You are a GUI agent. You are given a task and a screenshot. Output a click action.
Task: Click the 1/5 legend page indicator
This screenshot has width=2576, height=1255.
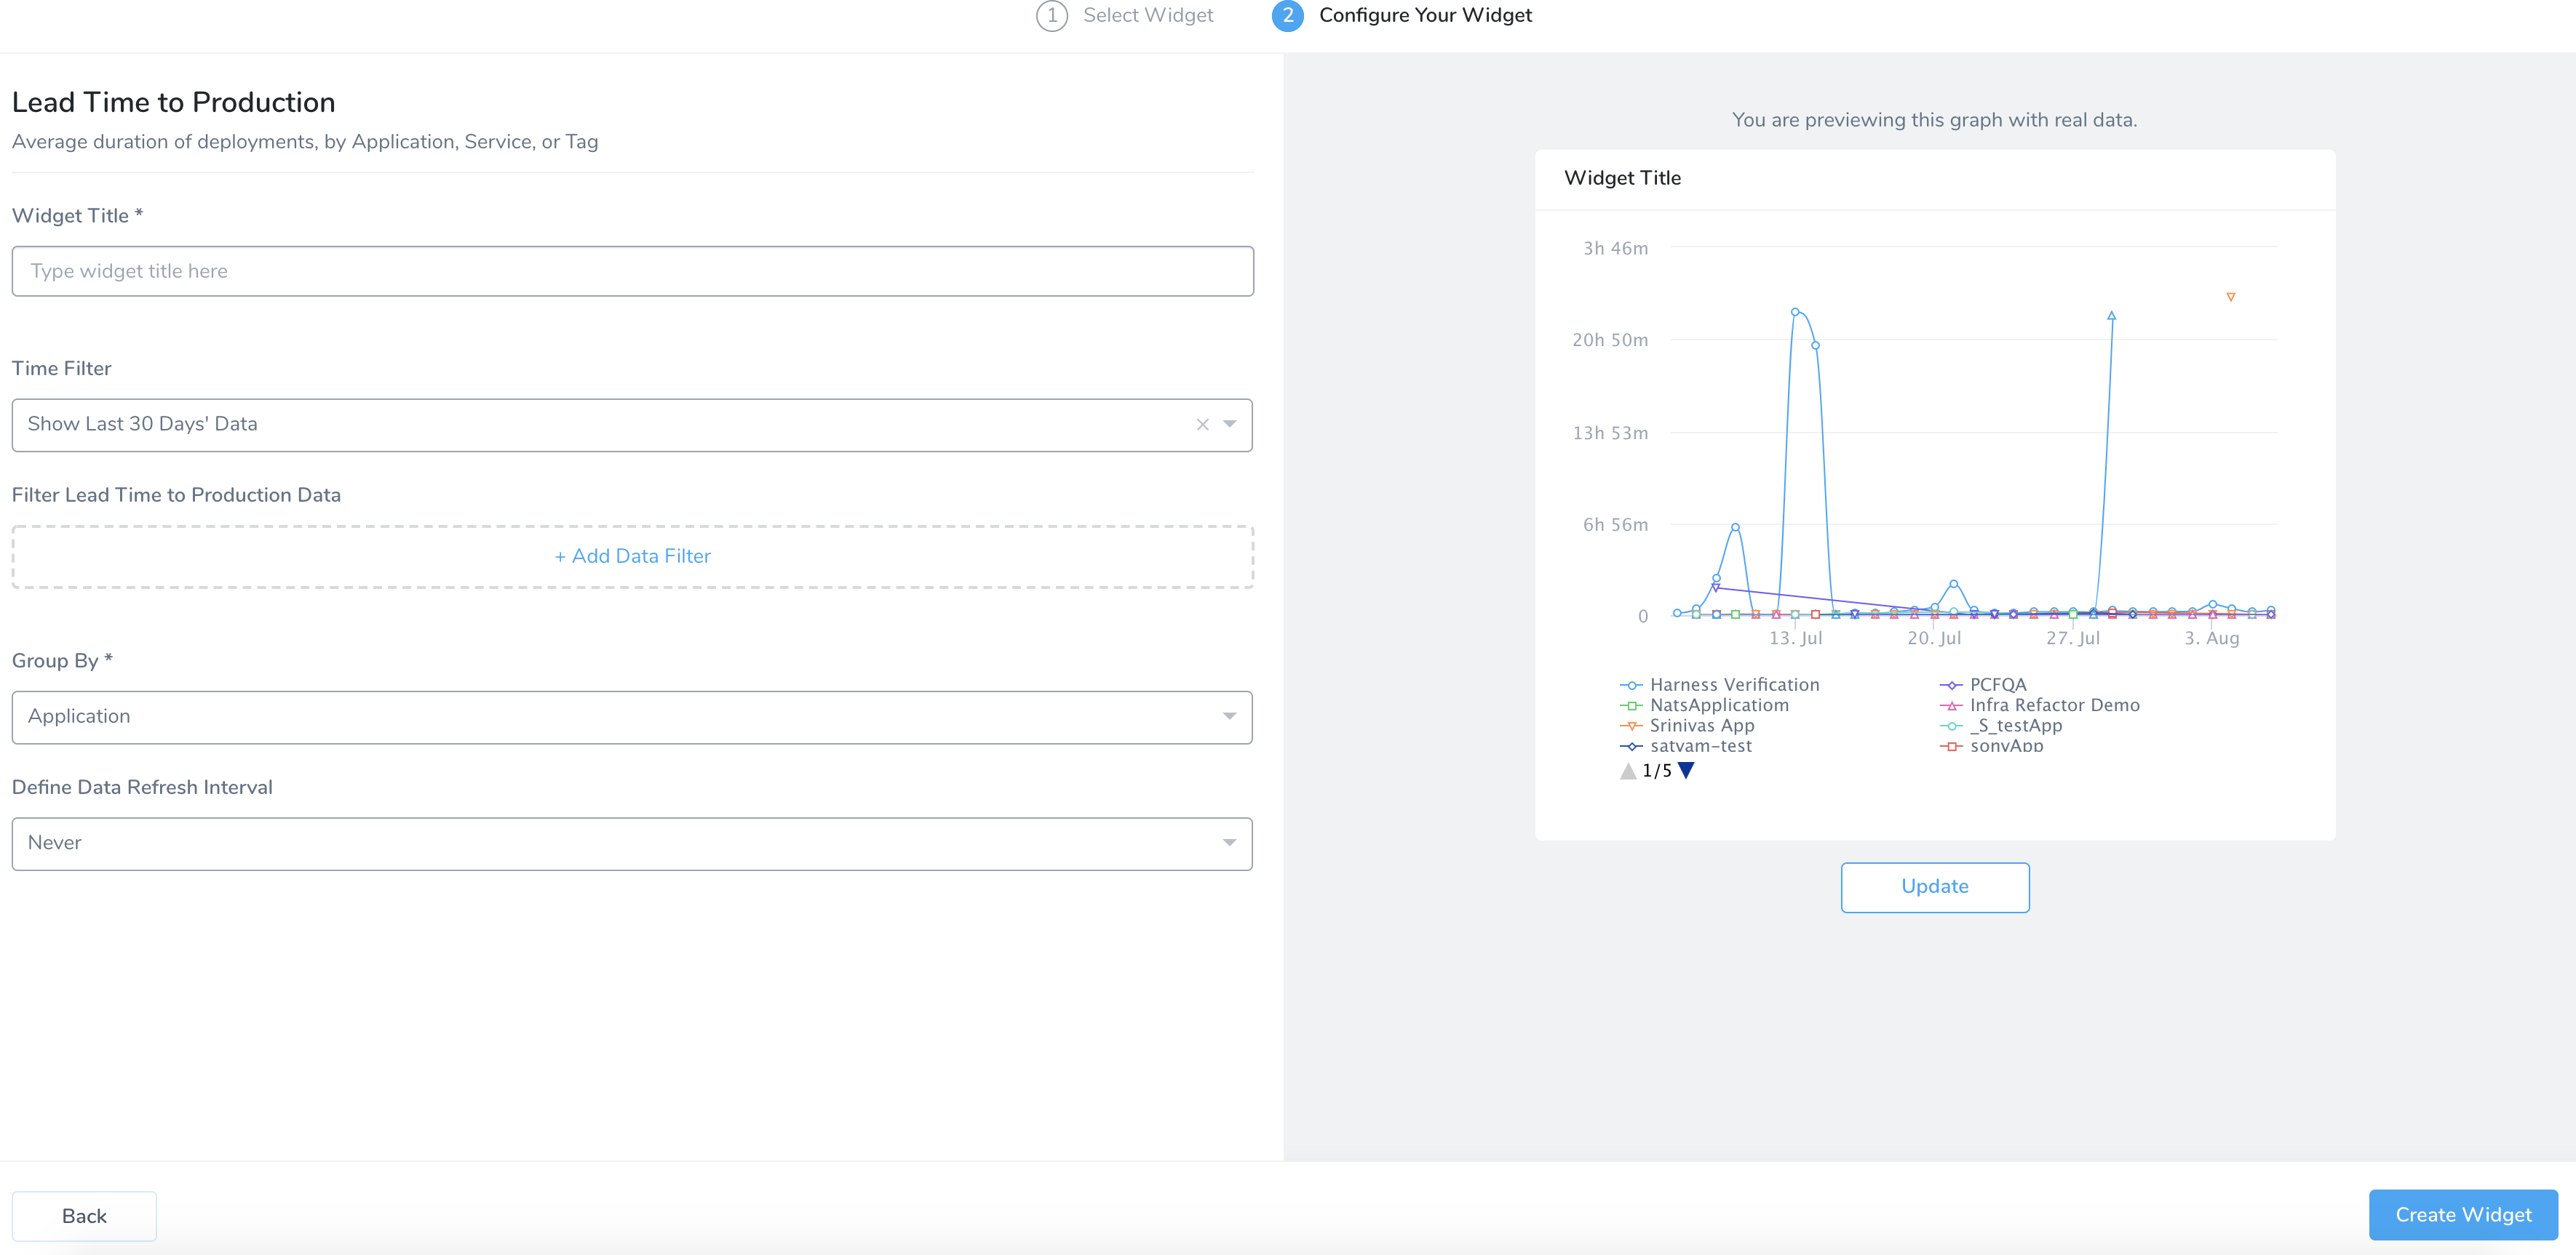point(1657,771)
